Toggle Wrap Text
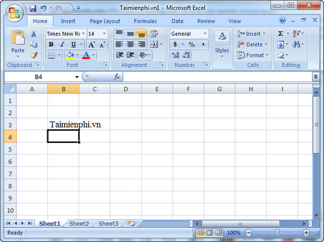Screen dimensions: 324x242 154,34
